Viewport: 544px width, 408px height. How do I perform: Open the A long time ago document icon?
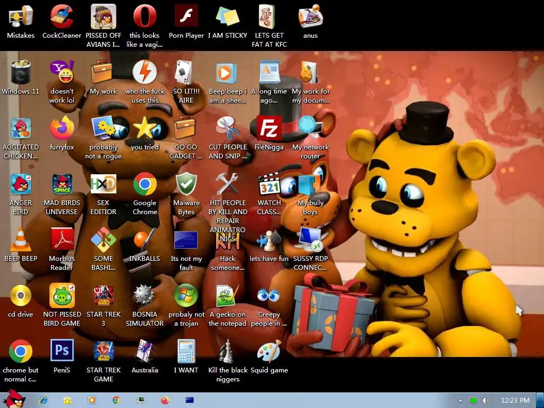pos(269,72)
